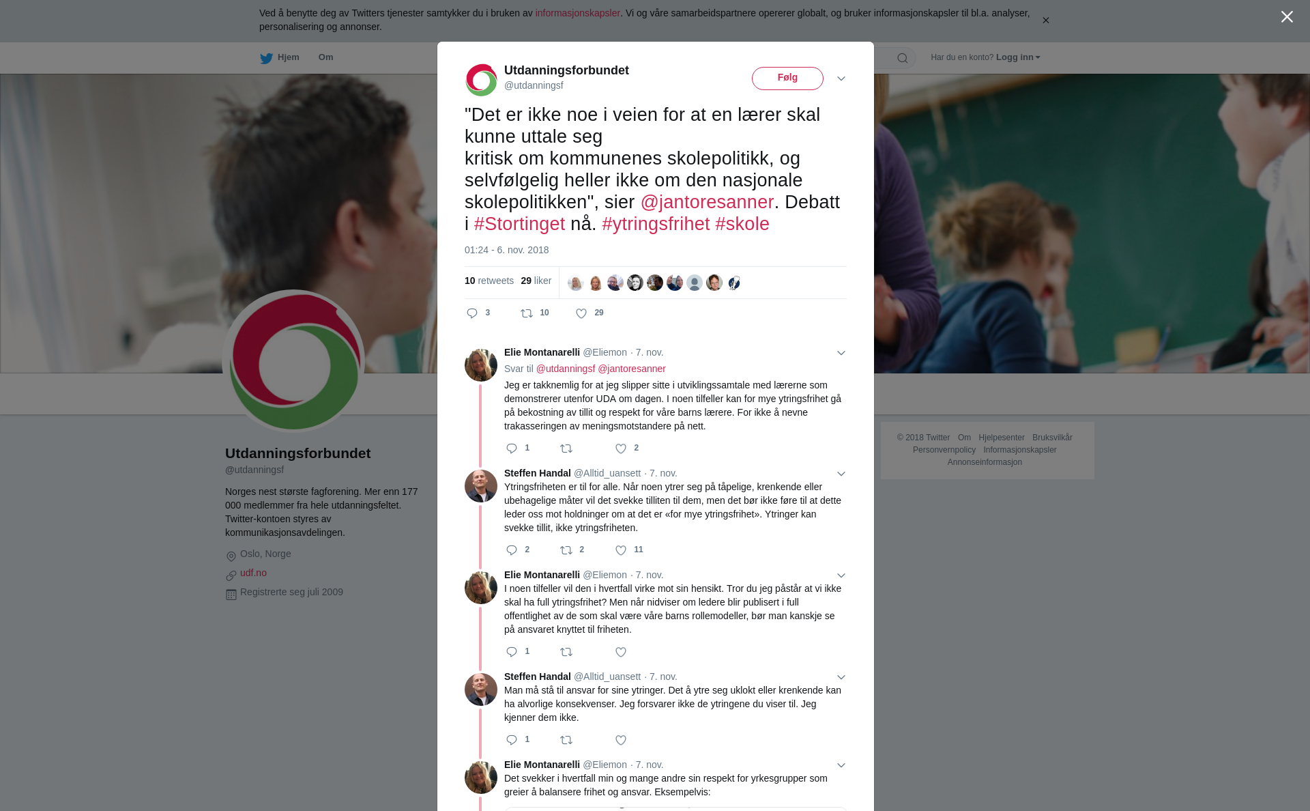Open the Om menu item
The height and width of the screenshot is (811, 1310).
[325, 57]
